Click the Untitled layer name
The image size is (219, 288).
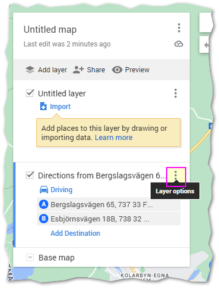coord(62,94)
